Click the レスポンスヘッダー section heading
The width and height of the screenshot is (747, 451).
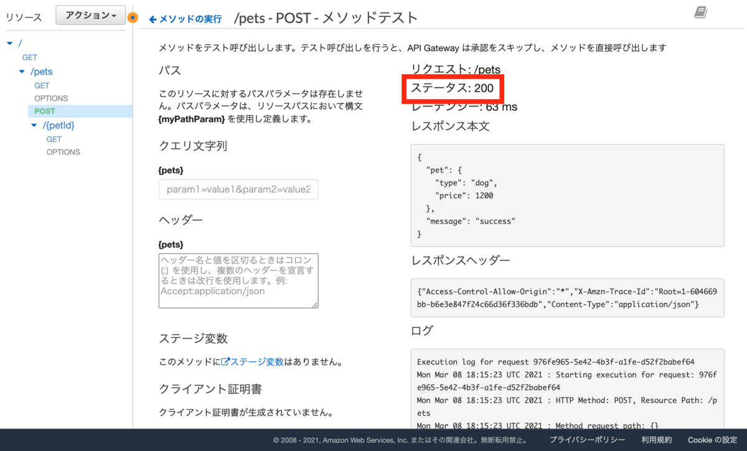[461, 260]
